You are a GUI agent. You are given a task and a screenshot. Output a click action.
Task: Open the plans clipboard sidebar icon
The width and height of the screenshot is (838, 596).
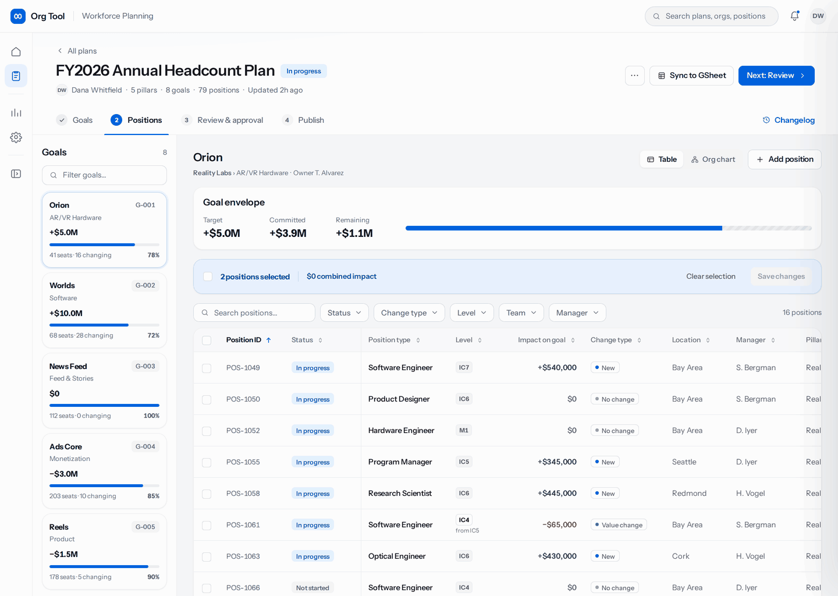pos(16,76)
